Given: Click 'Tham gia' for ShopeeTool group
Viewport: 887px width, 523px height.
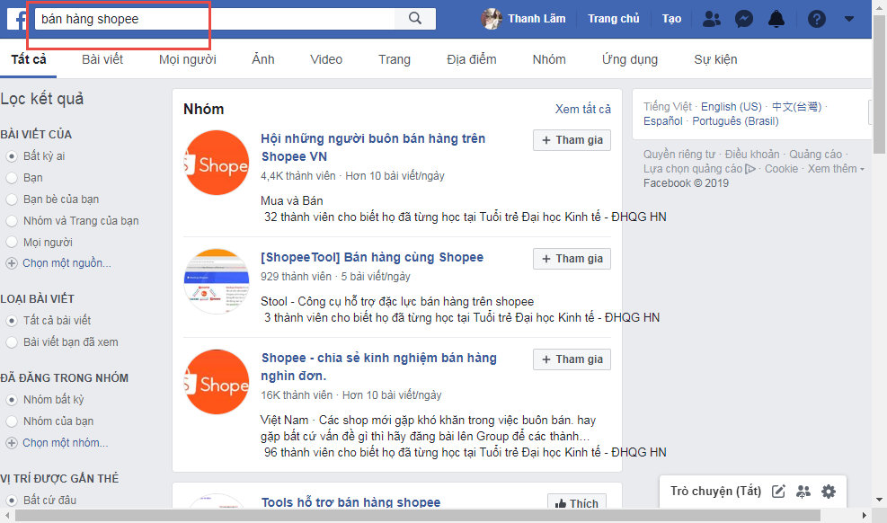Looking at the screenshot, I should (572, 259).
